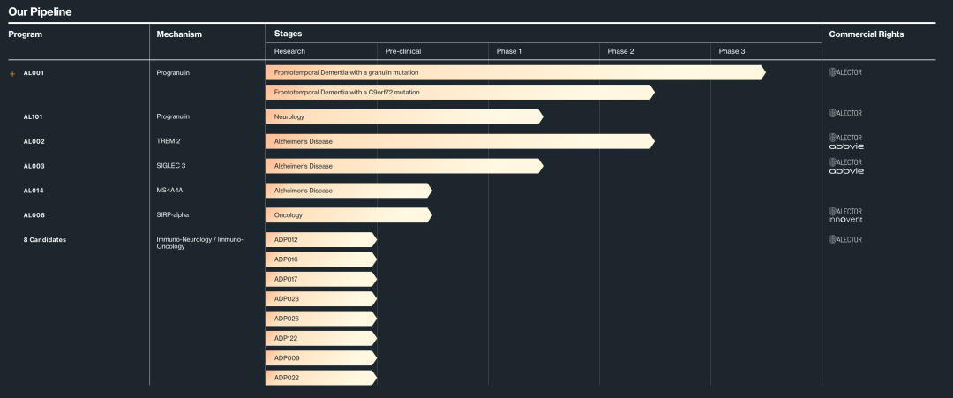The image size is (953, 398).
Task: Click the Alector logo in 8 Candidates row
Action: (x=845, y=239)
